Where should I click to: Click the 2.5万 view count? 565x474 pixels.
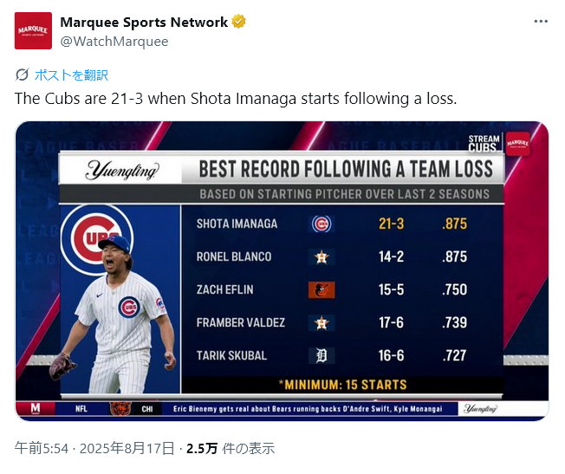click(x=201, y=448)
